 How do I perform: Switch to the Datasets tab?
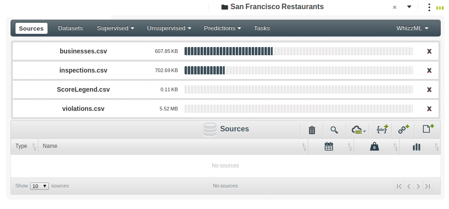coord(70,28)
